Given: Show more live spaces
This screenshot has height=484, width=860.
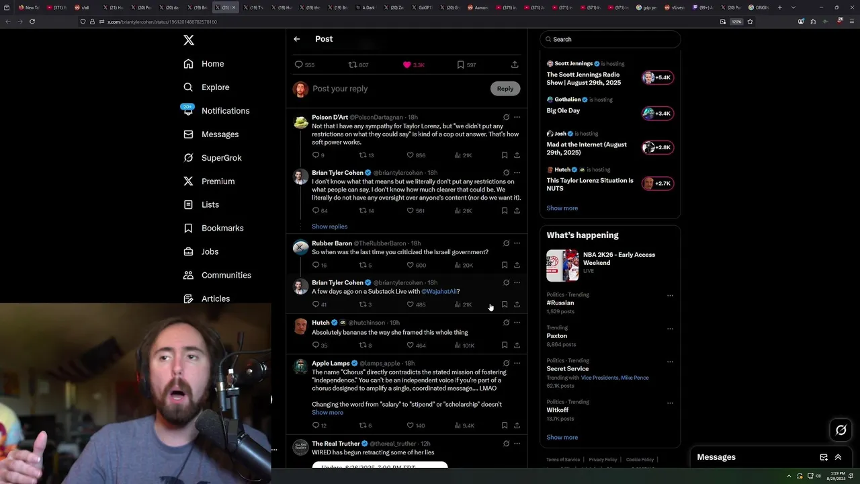Looking at the screenshot, I should 562,208.
